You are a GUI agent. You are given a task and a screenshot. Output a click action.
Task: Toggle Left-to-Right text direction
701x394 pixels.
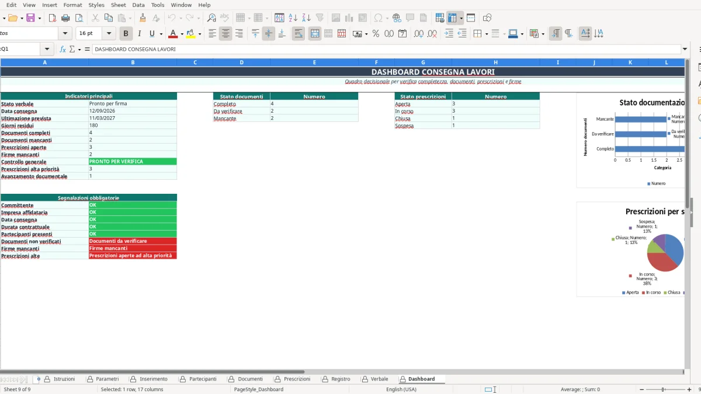[556, 34]
